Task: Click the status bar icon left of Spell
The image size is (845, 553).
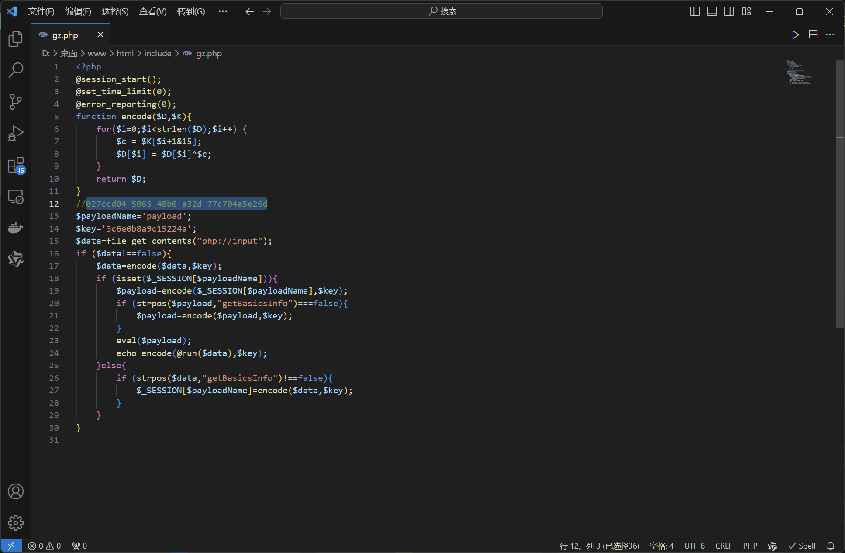Action: 772,546
